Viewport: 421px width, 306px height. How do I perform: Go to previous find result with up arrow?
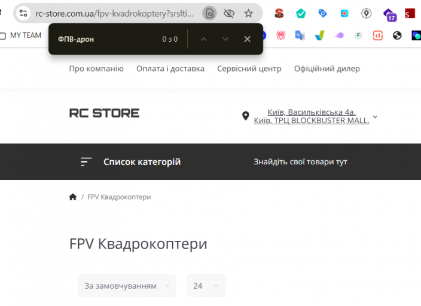[x=204, y=39]
